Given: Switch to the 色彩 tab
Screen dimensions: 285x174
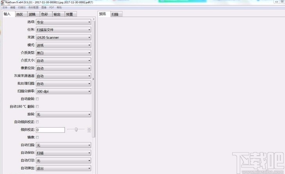Looking at the screenshot, I should [46, 14].
